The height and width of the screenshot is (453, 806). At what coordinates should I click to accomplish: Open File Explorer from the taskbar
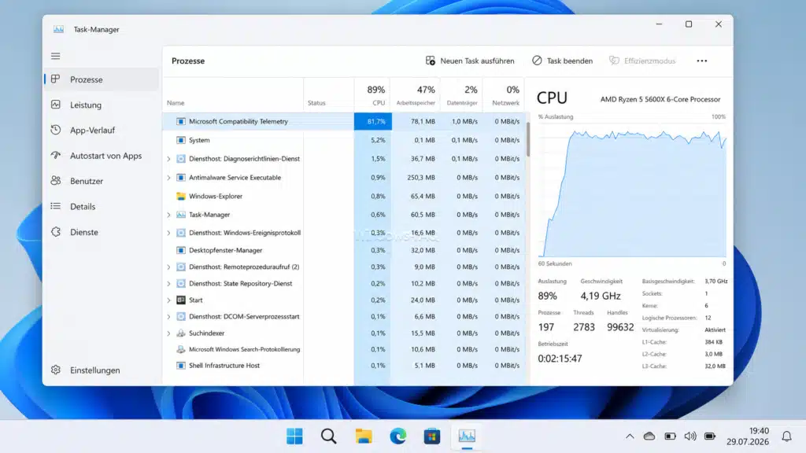click(364, 436)
